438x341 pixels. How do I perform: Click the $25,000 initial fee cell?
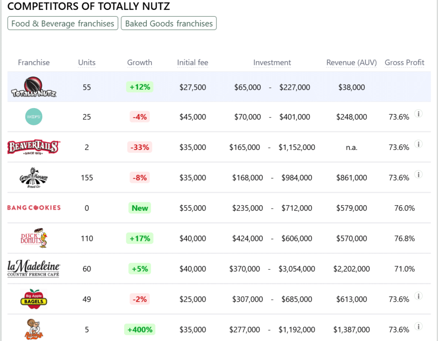pos(193,300)
